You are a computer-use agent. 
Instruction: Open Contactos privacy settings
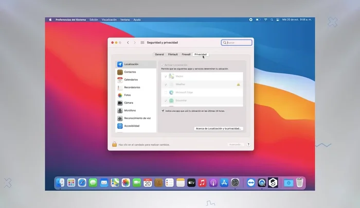point(130,72)
